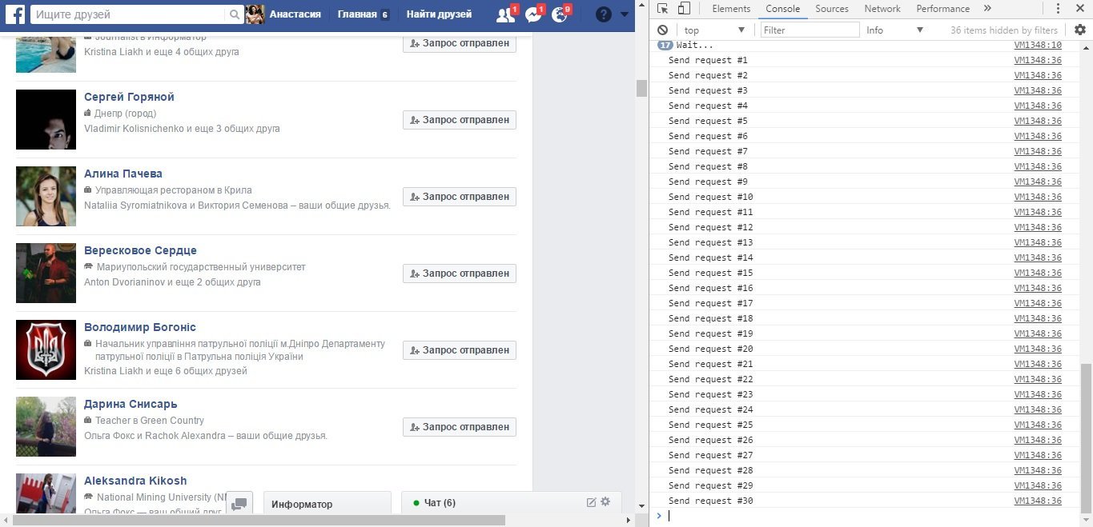Open DevTools settings gear
The image size is (1093, 527).
(x=1079, y=29)
